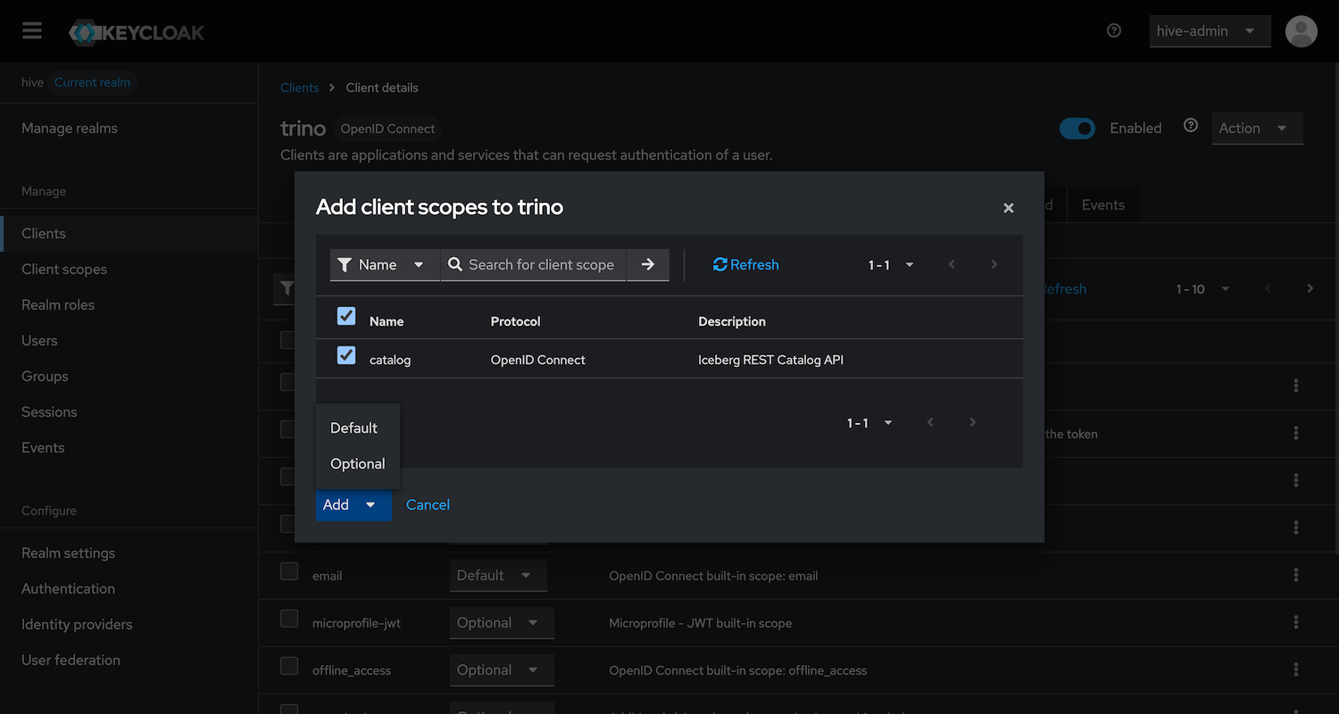Close the Add client scopes dialog
This screenshot has width=1339, height=714.
coord(1008,208)
